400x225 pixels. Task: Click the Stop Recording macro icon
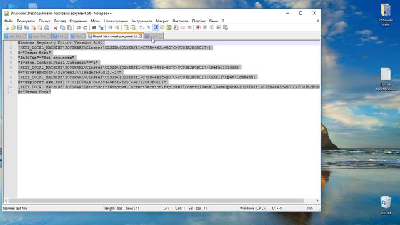tap(205, 27)
